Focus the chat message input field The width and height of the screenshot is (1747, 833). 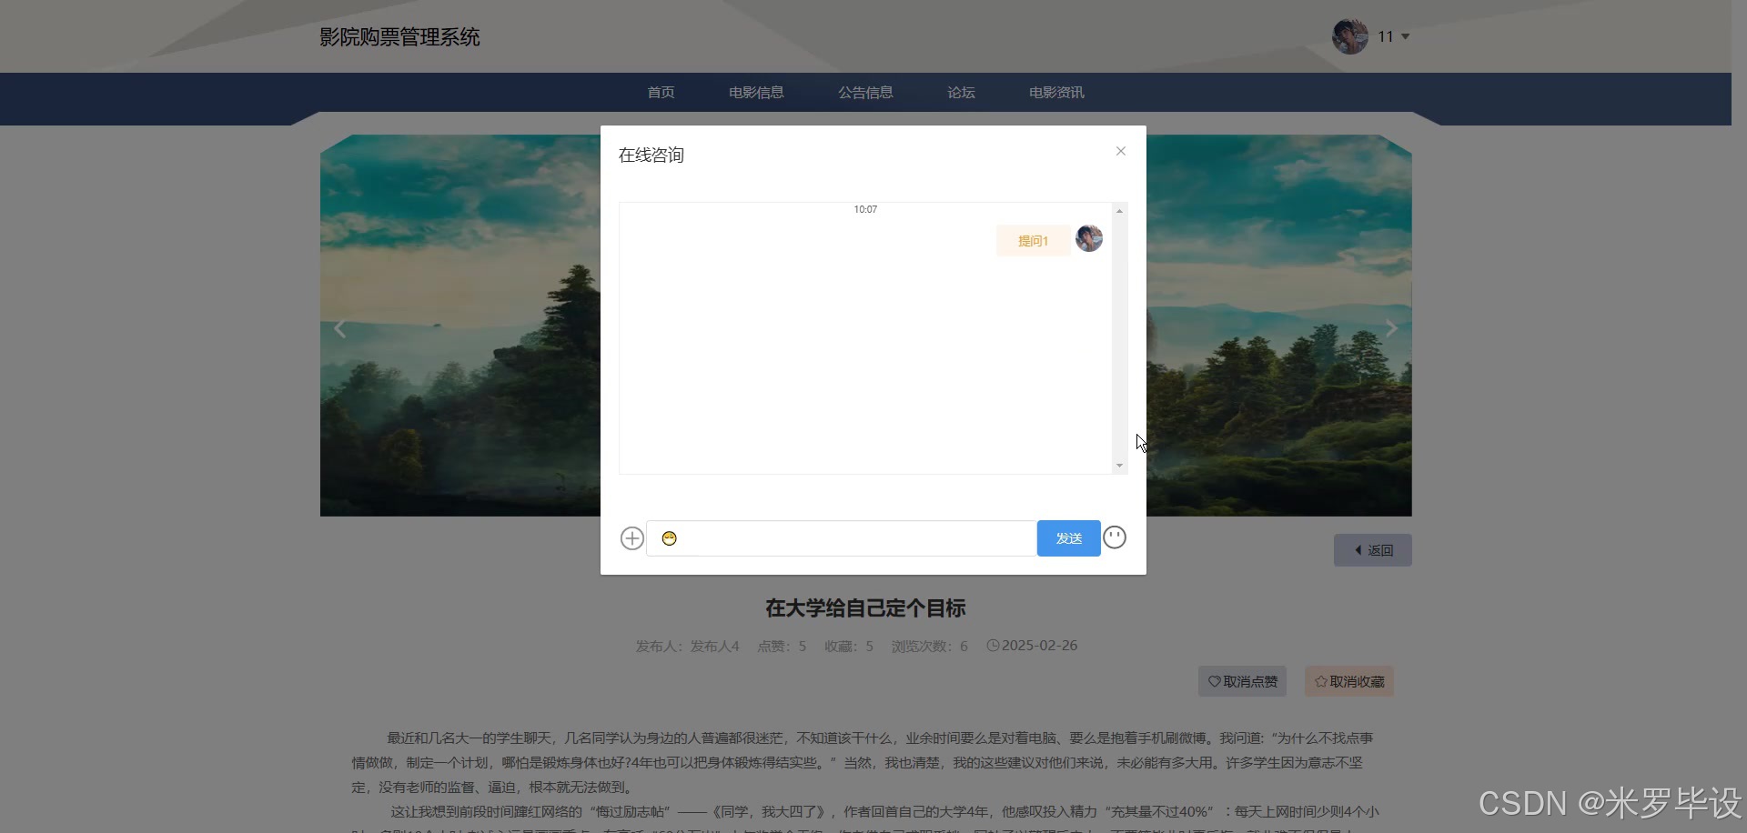tap(842, 538)
